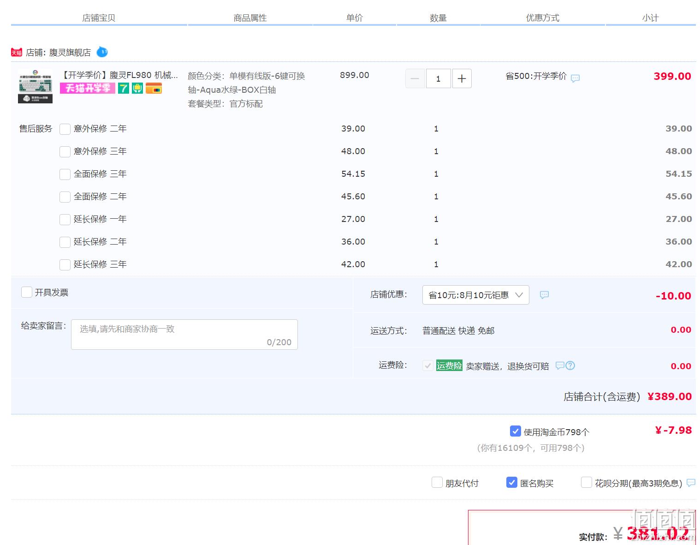
Task: Click the 运费险 green tag
Action: tap(449, 366)
